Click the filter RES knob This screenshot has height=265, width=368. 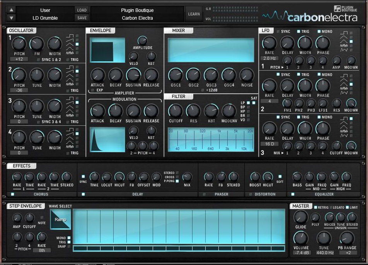point(193,111)
